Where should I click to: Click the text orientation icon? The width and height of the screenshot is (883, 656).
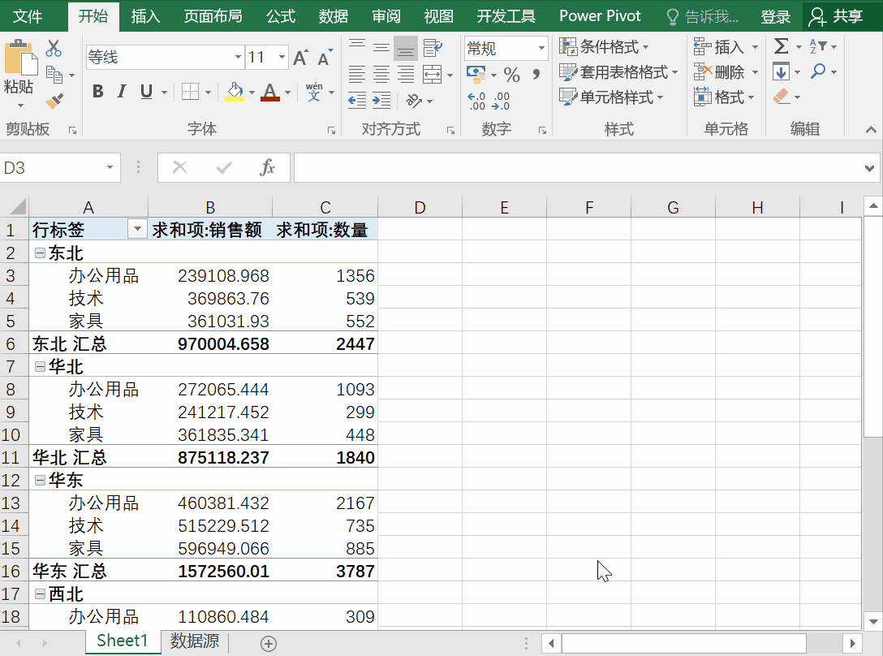pyautogui.click(x=415, y=101)
